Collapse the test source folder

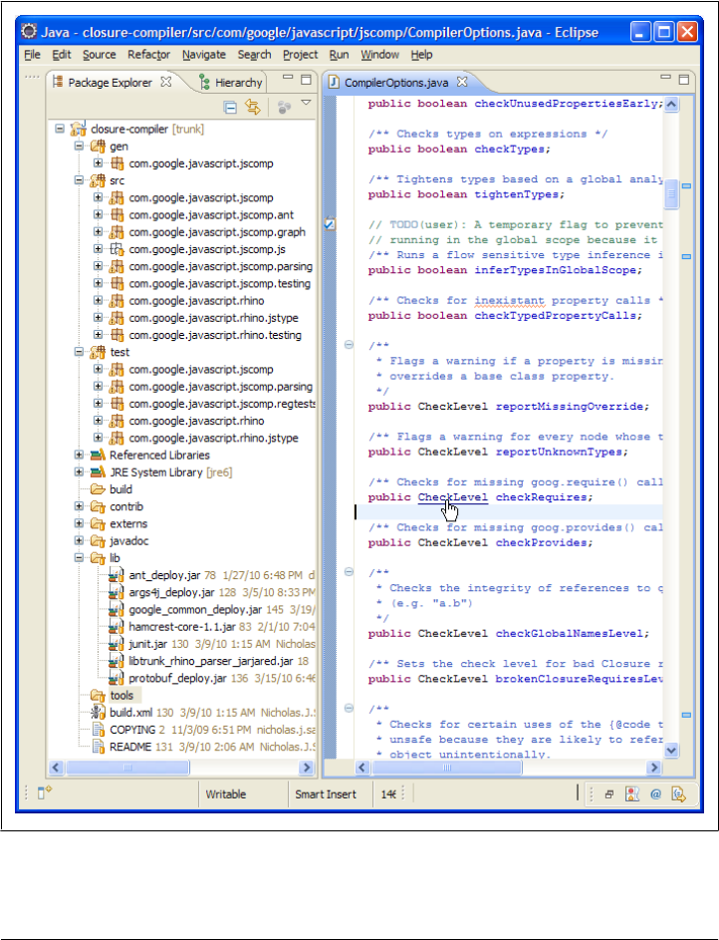click(79, 352)
